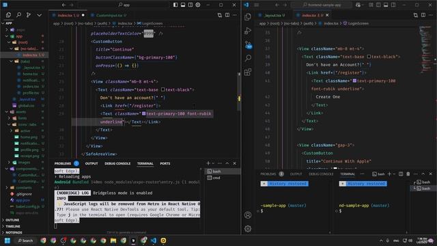Expand the constants folder in the explorer
Screen dimensions: 437x246
pos(7,188)
